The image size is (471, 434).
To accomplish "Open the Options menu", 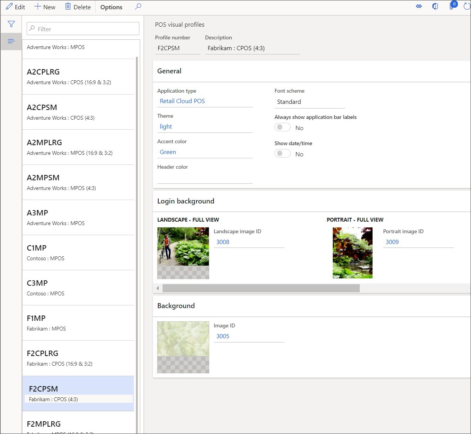I will pos(111,7).
